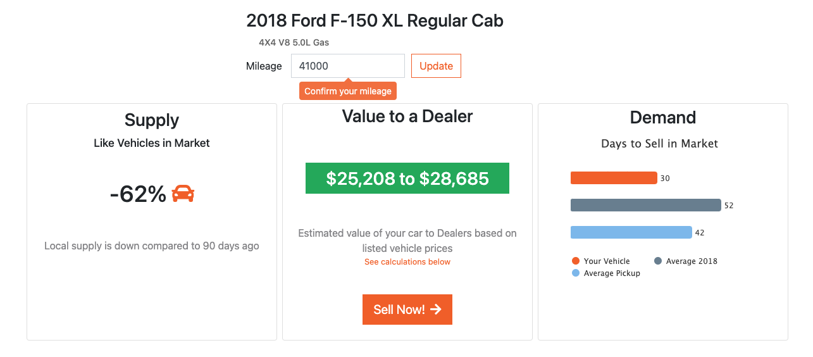
Task: Click the Your Vehicle orange legend dot
Action: tap(576, 261)
